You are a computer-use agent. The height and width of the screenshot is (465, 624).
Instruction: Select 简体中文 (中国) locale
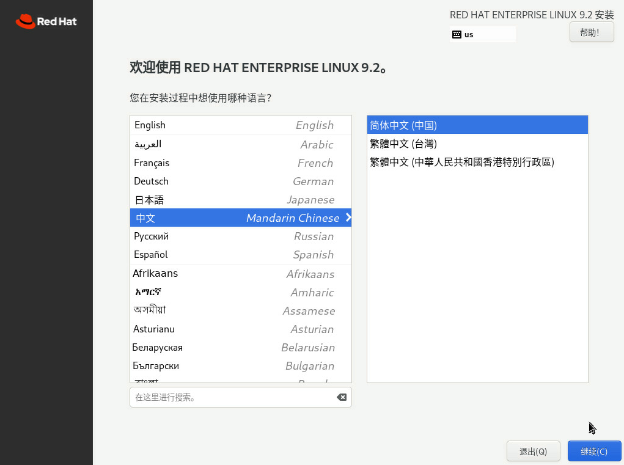477,125
